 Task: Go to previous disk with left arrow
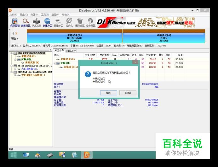coord(13,33)
